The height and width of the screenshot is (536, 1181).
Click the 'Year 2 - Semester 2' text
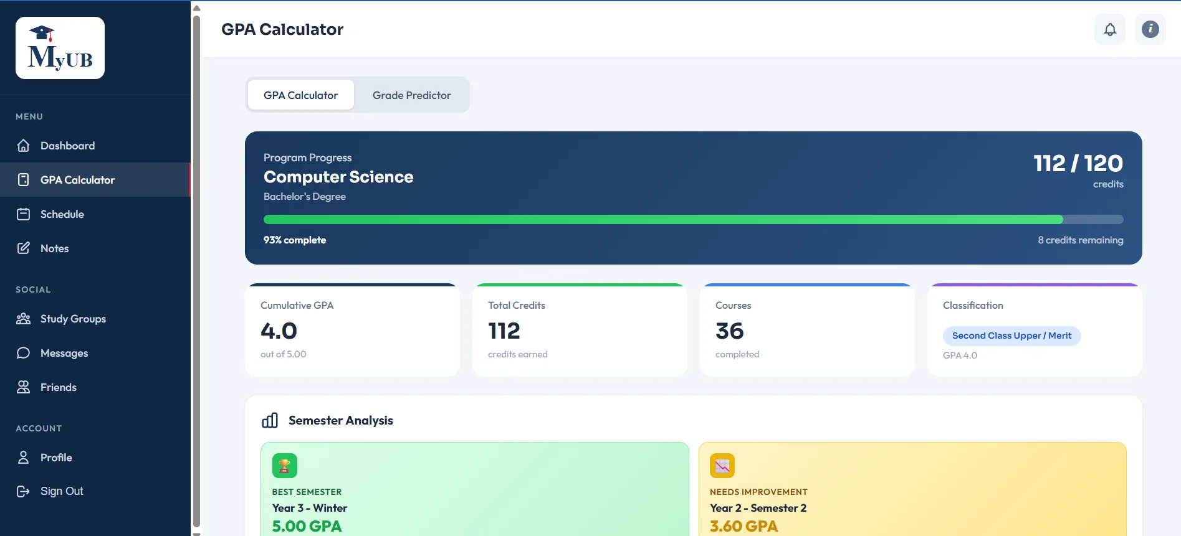click(758, 508)
